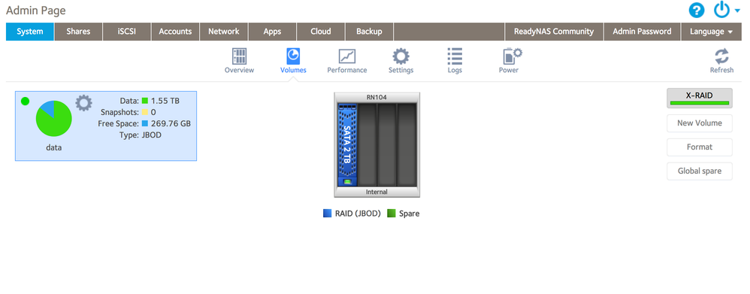Switch to the Apps tab
The image size is (750, 294).
click(272, 32)
